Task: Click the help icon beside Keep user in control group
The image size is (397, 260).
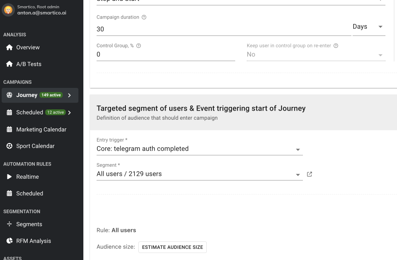Action: click(x=336, y=46)
